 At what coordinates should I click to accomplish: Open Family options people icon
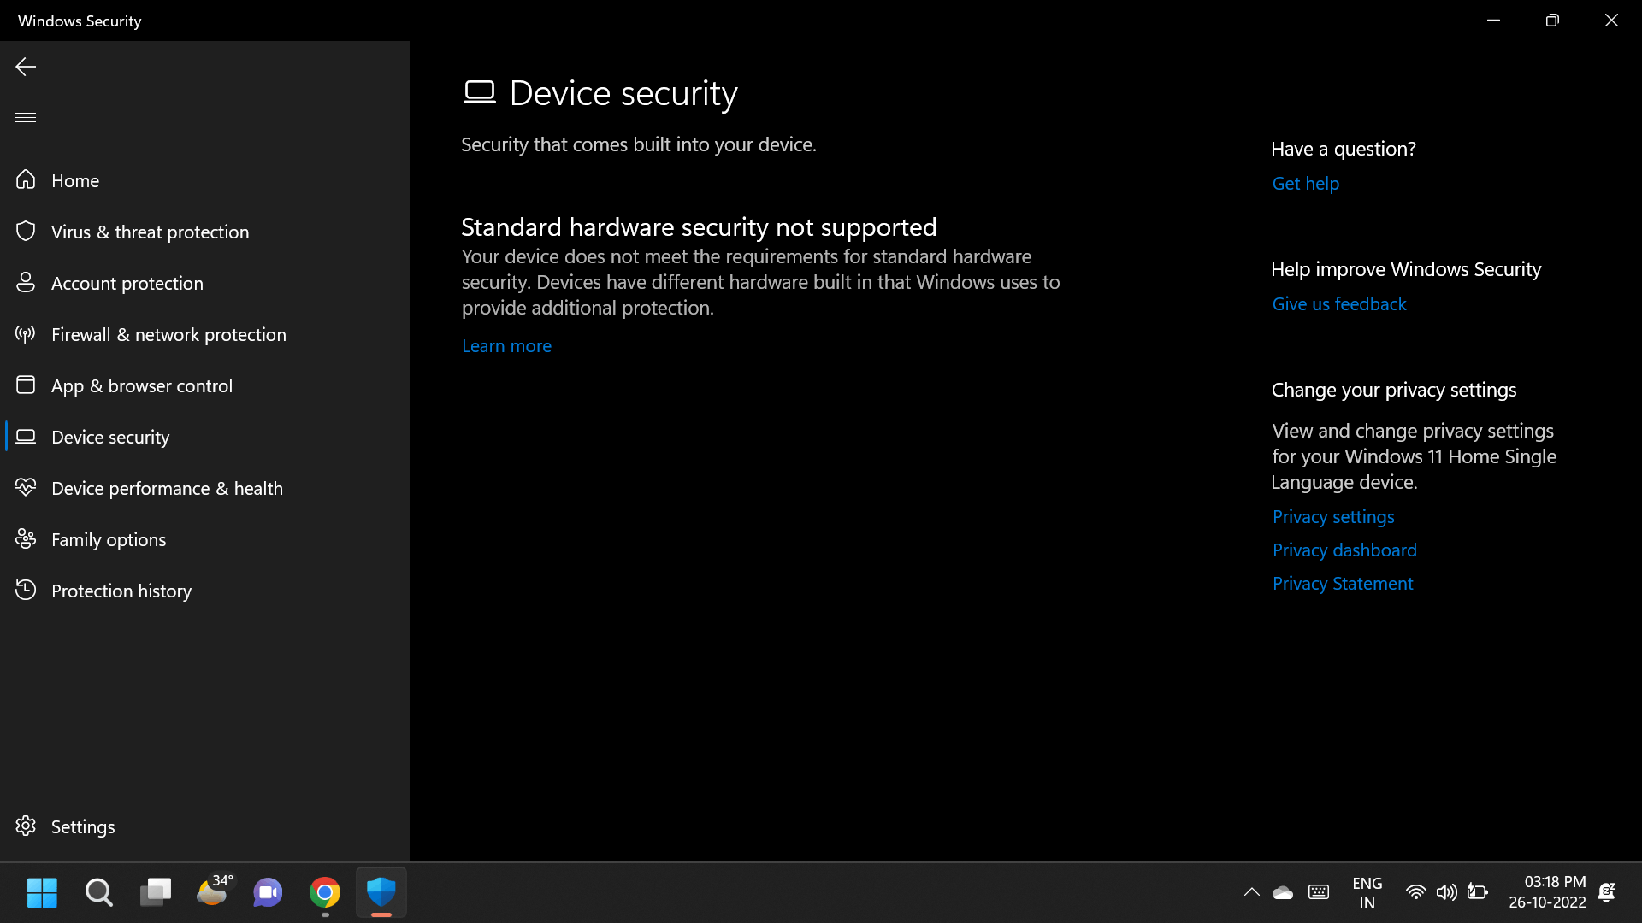click(x=26, y=538)
